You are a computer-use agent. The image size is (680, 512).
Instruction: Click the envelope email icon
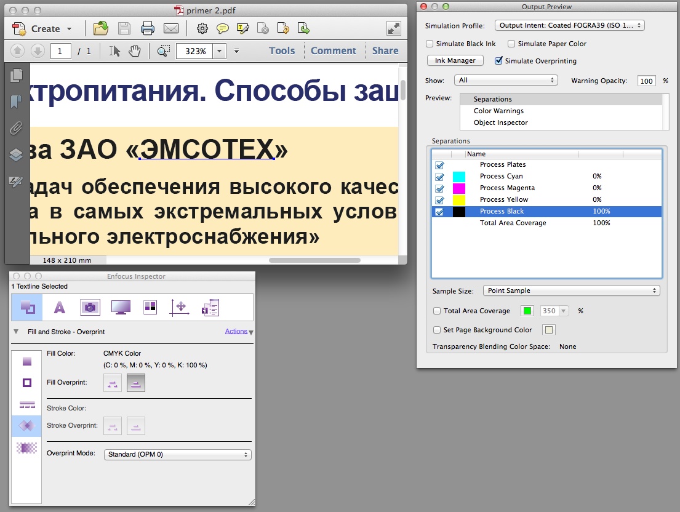coord(171,28)
